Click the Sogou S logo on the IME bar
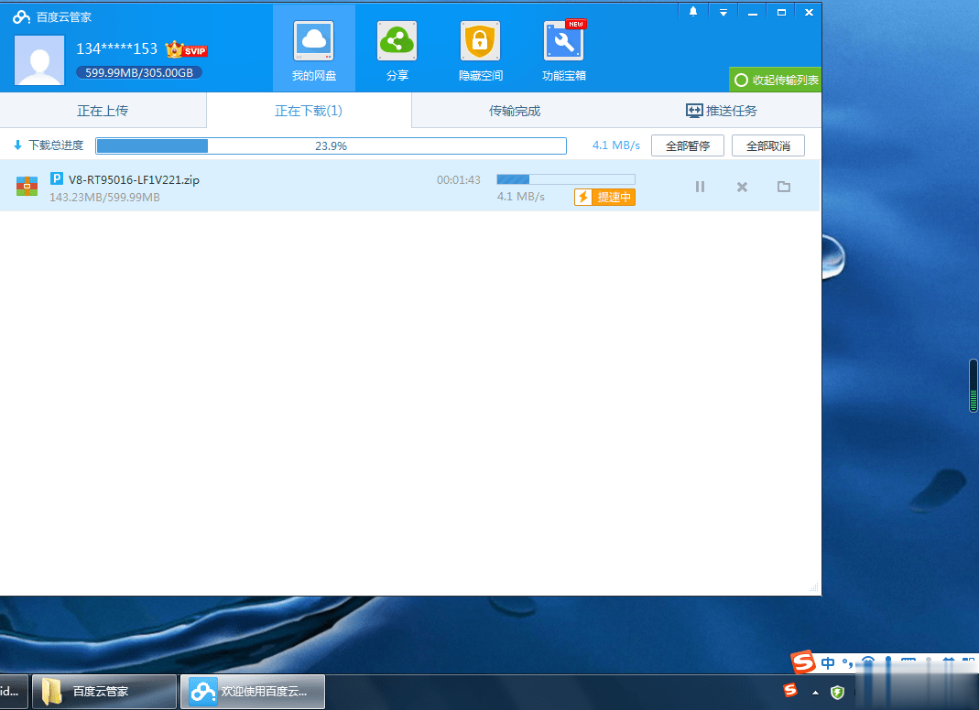Screen dimensions: 979x710 click(803, 662)
